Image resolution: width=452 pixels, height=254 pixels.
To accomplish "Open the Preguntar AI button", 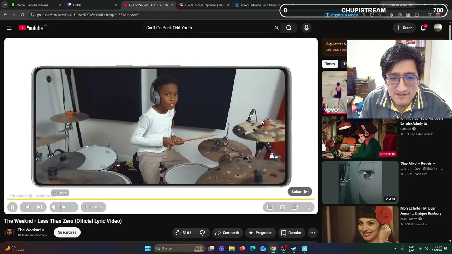I will [260, 233].
